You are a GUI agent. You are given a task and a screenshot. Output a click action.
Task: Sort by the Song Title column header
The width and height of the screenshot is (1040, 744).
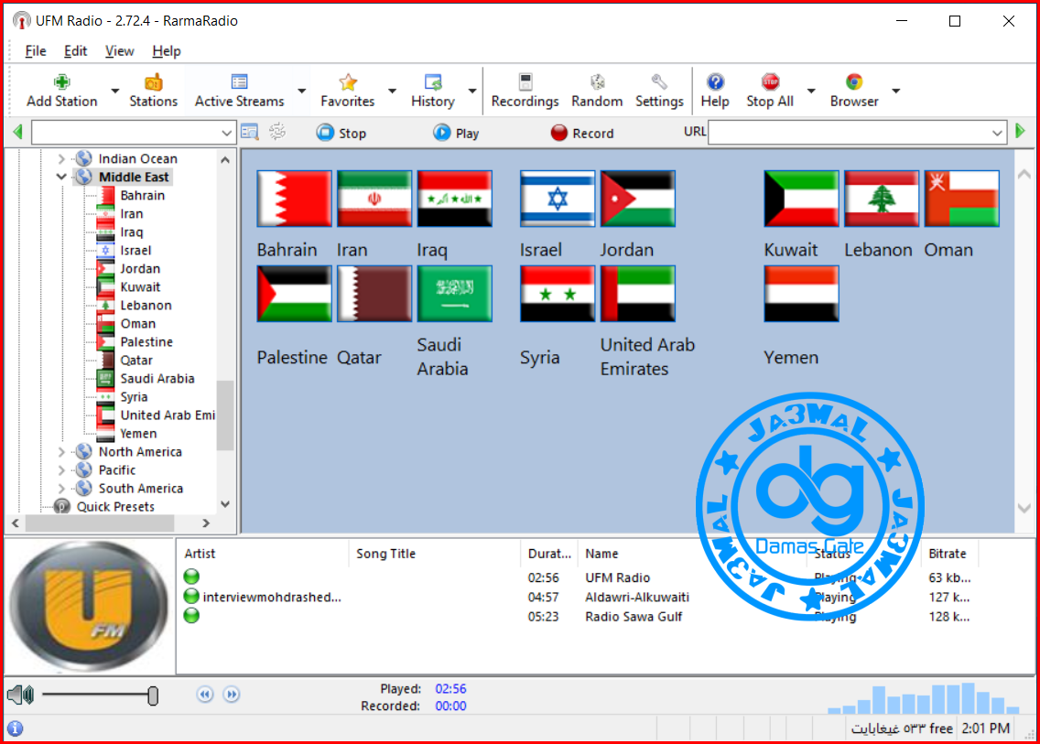[434, 553]
